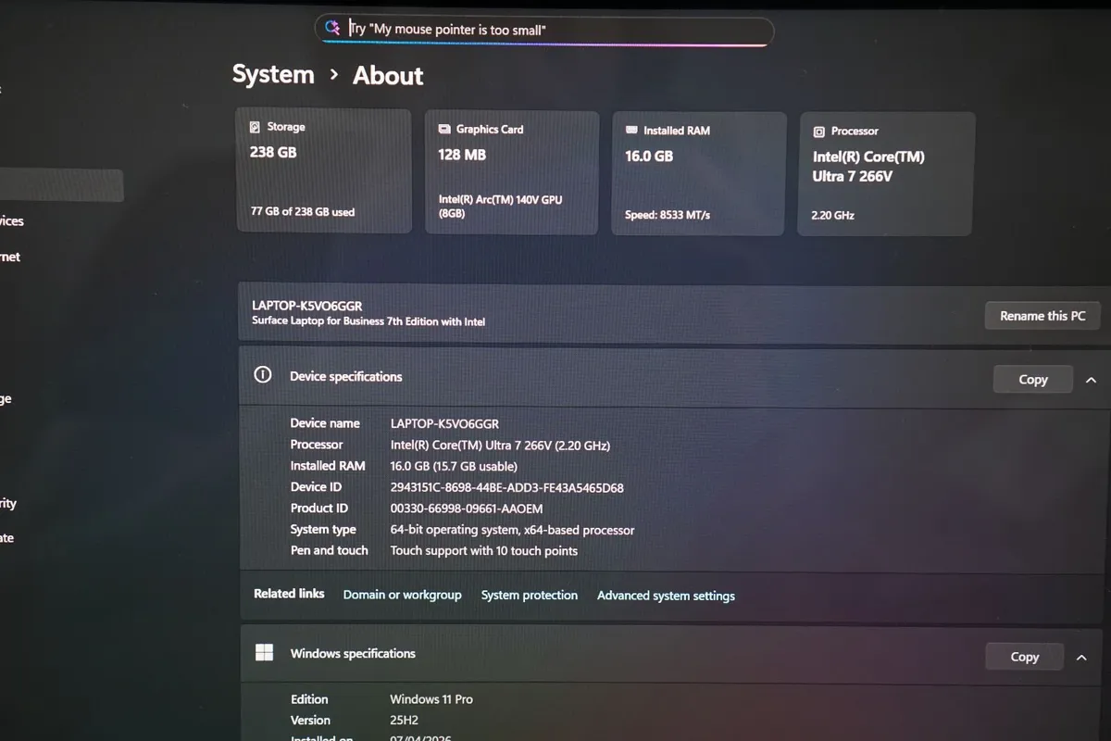Select the 2.20 GHz processor speed text

click(833, 215)
